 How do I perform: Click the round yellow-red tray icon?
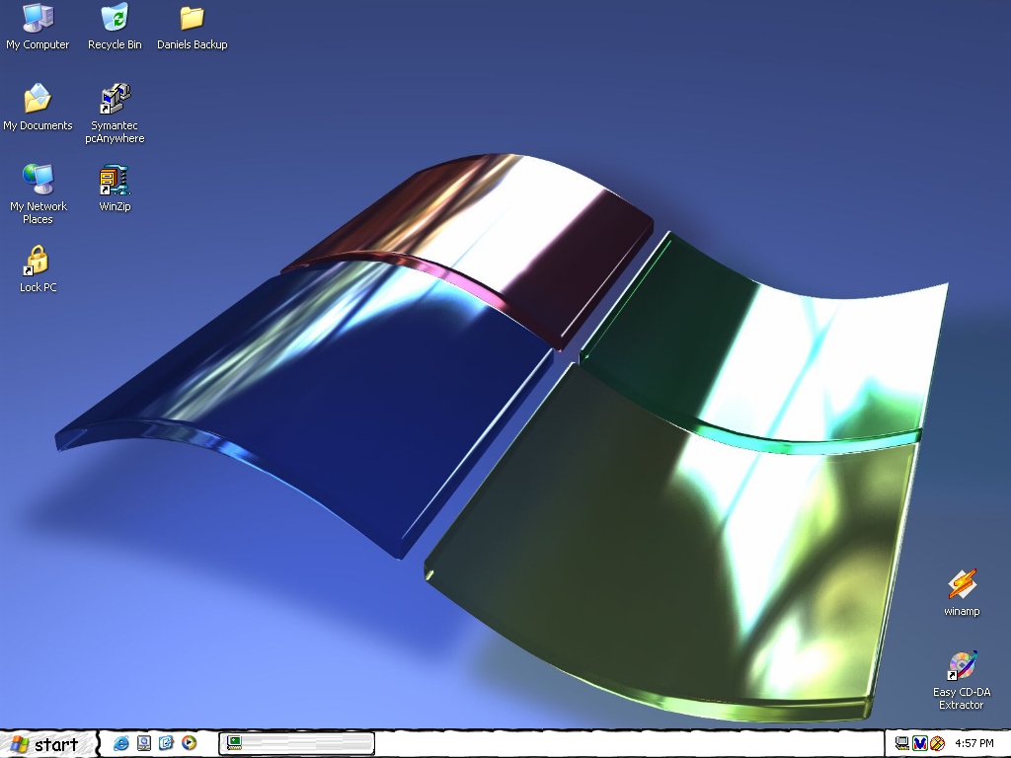(x=938, y=743)
